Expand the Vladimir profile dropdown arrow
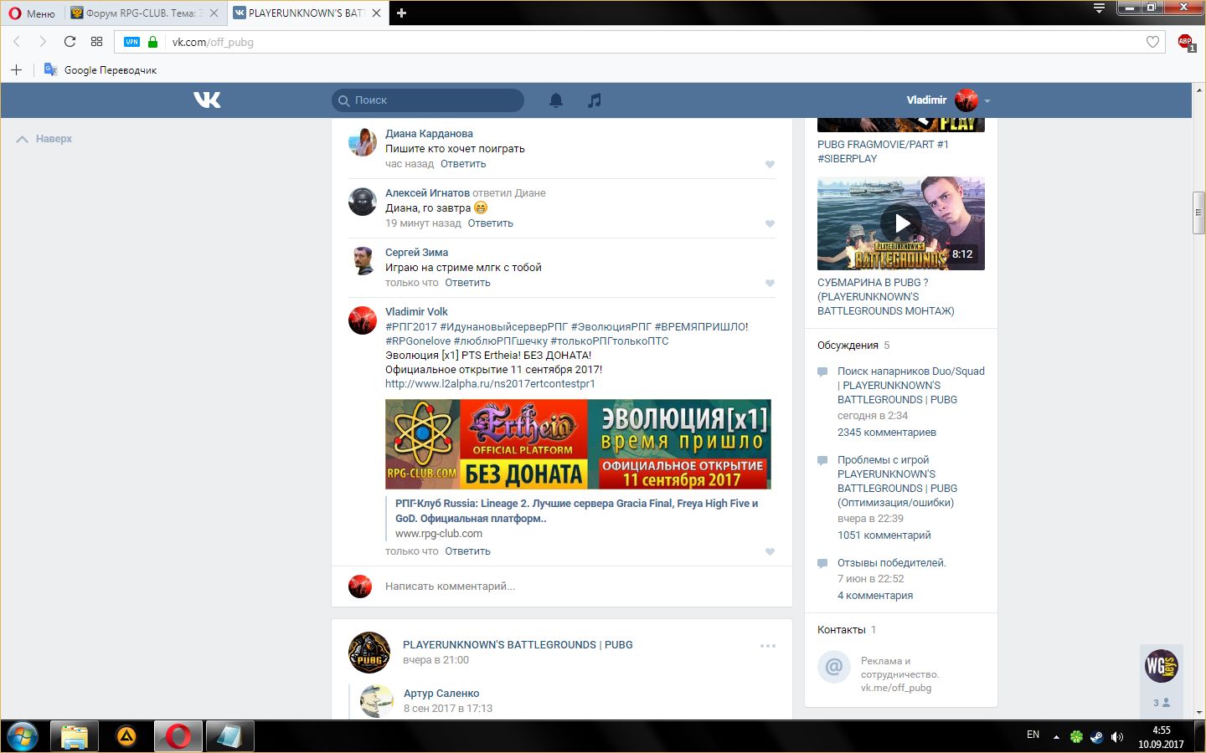1206x753 pixels. pyautogui.click(x=987, y=101)
